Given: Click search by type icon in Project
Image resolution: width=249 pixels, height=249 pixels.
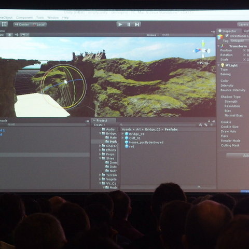Looking at the screenshot, I should [x=200, y=125].
